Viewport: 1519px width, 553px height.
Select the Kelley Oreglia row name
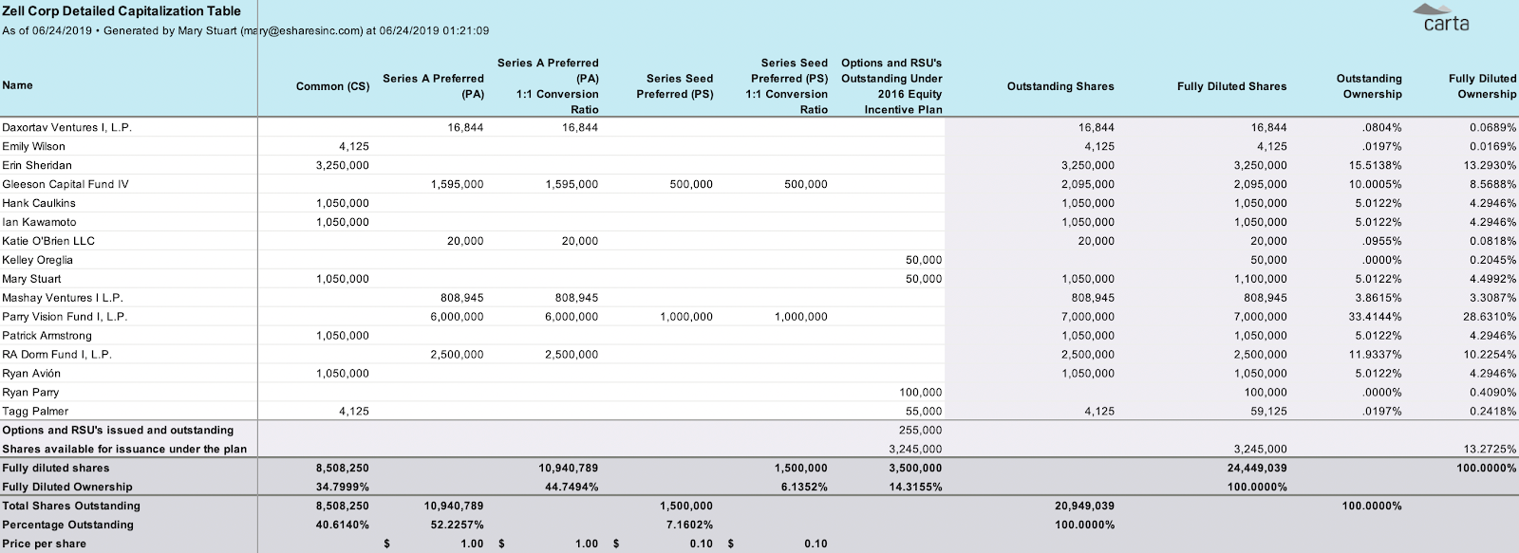click(x=37, y=260)
